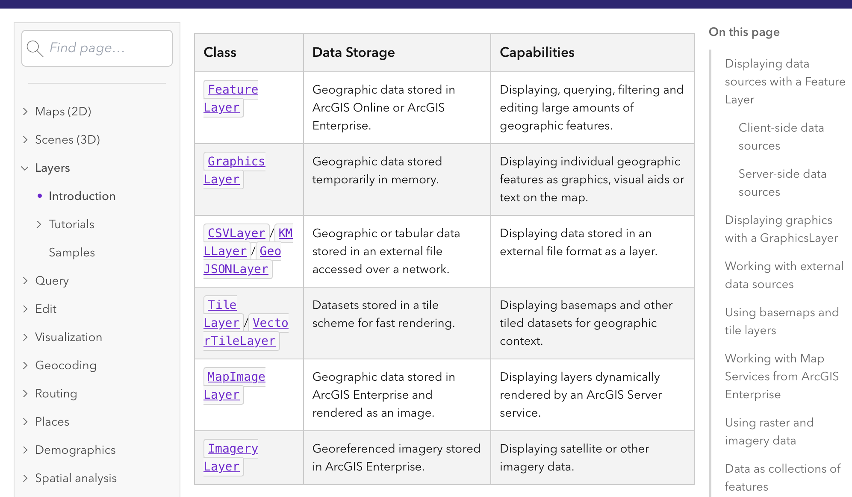The image size is (852, 497).
Task: Expand the Query section
Action: (x=25, y=281)
